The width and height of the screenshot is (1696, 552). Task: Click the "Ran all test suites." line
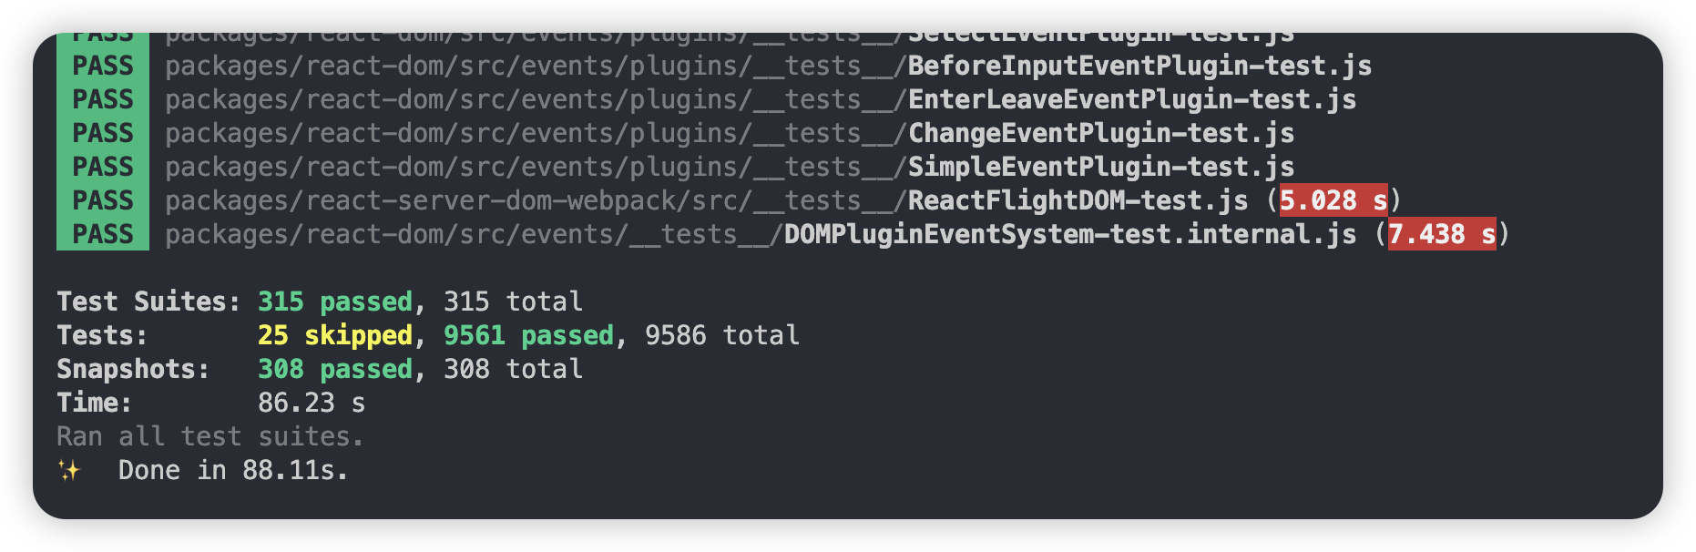point(210,437)
